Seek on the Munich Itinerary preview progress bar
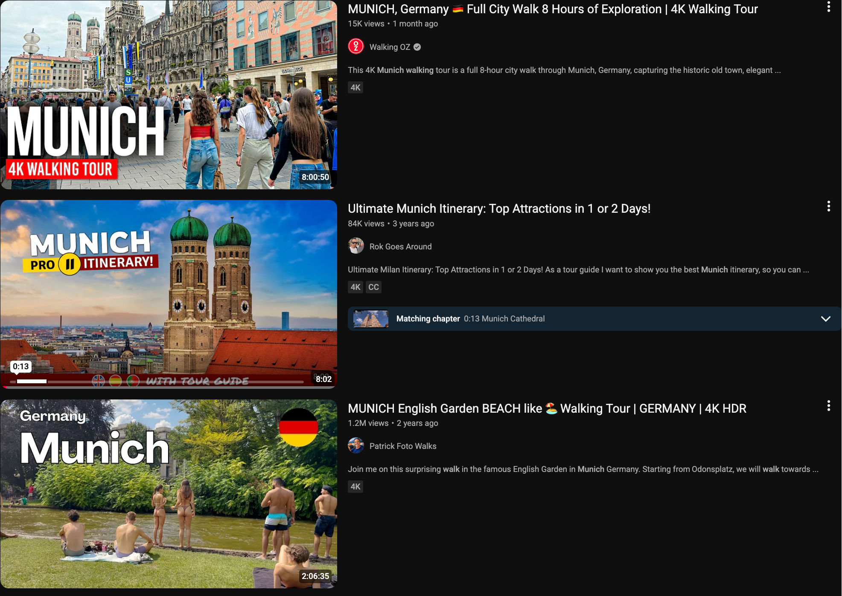This screenshot has height=596, width=842. point(157,382)
